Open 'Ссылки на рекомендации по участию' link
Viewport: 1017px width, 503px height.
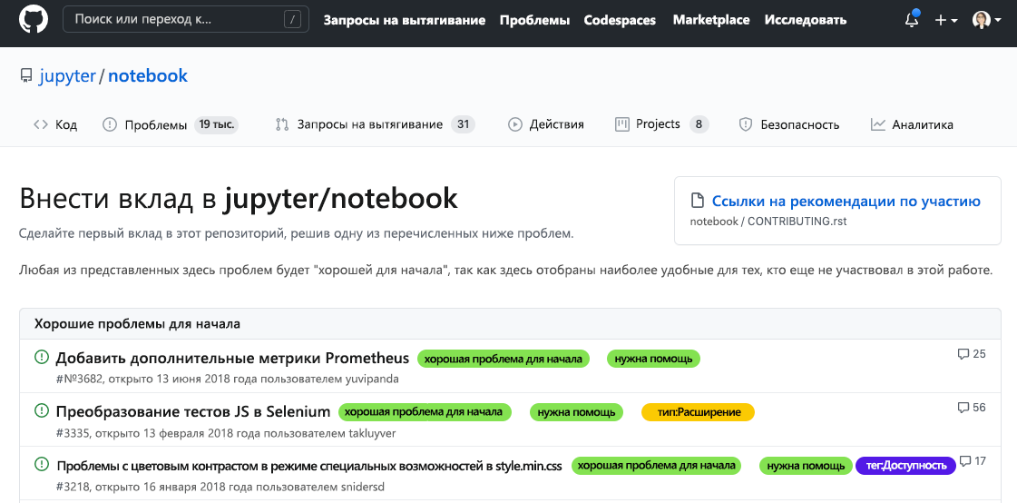point(846,202)
